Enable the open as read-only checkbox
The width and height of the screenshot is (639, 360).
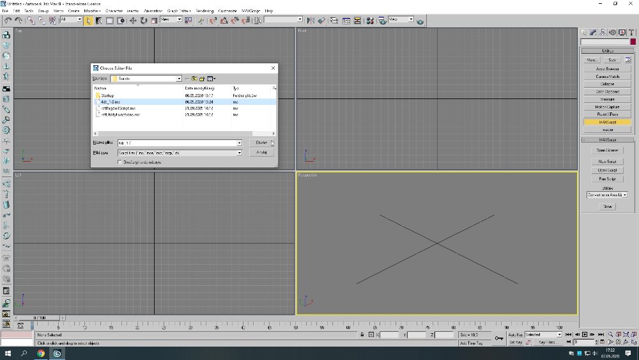click(120, 162)
